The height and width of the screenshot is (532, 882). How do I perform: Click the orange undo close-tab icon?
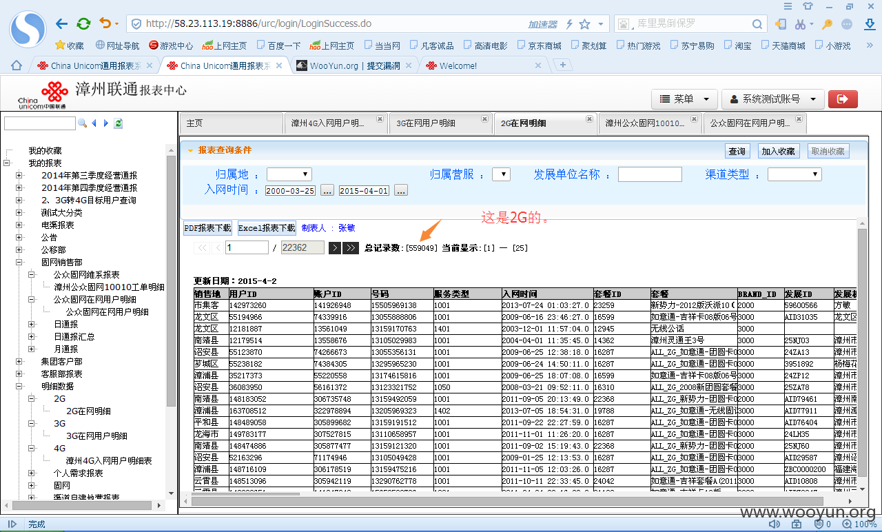(x=105, y=23)
